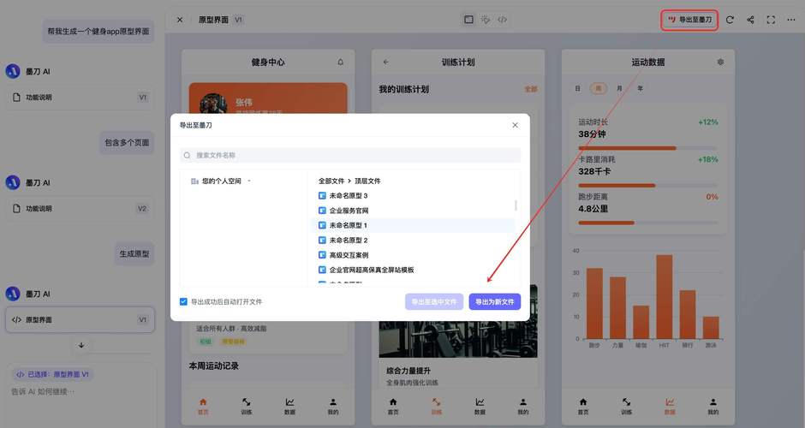Open the settings gear in 运动数据

click(x=720, y=62)
